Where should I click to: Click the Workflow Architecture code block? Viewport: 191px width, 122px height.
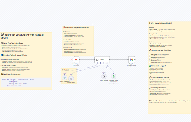pyautogui.click(x=26, y=82)
